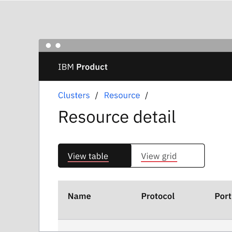Switch to the View grid option
Screen dimensions: 232x232
click(x=168, y=156)
